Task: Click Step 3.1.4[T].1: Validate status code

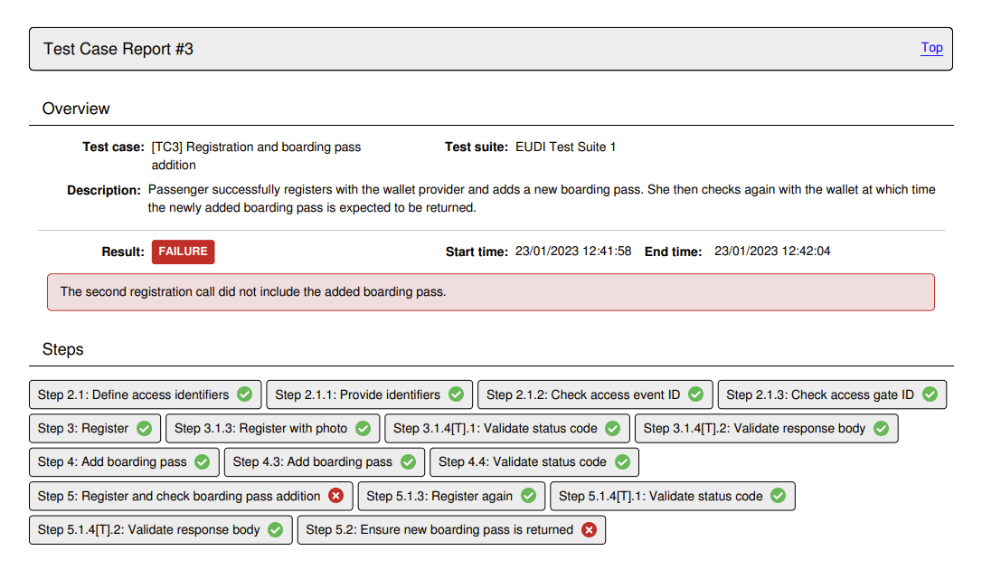Action: pyautogui.click(x=507, y=428)
